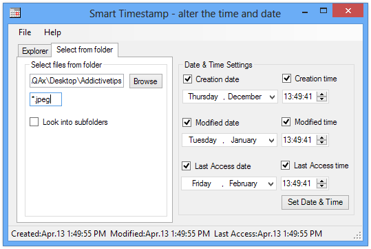Click the Smart Timestamp app icon in title bar

(x=15, y=13)
